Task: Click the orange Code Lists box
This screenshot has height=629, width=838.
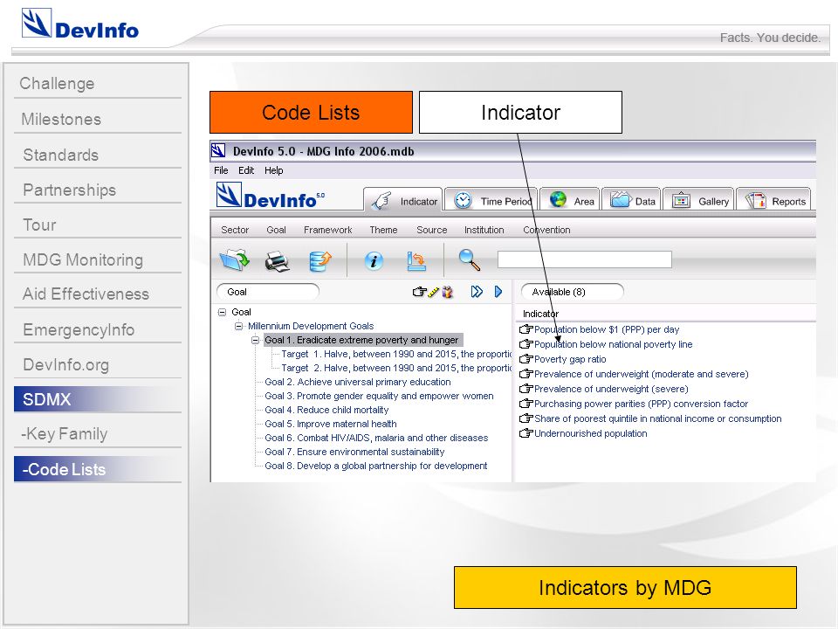Action: click(311, 113)
